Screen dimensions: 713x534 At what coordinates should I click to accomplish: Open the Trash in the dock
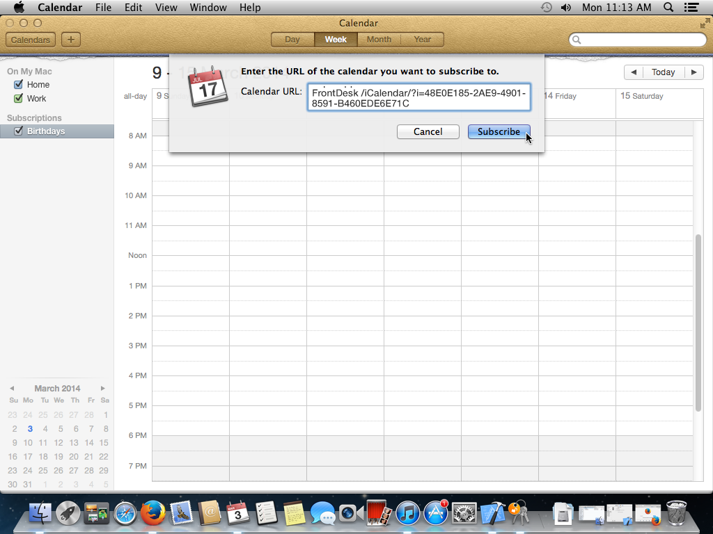[x=677, y=513]
